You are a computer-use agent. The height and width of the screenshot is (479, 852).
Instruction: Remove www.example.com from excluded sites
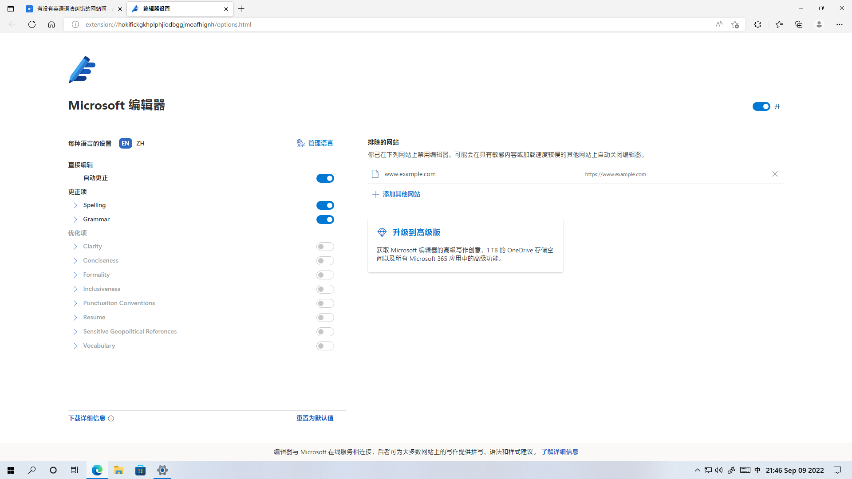775,174
